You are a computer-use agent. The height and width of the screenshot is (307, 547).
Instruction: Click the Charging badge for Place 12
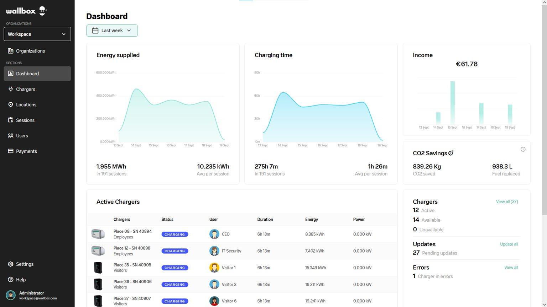coord(175,251)
